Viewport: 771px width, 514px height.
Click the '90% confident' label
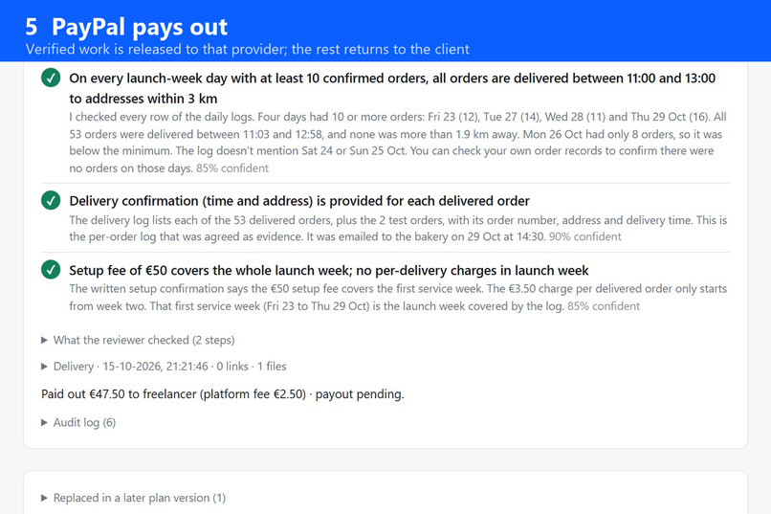(x=585, y=236)
